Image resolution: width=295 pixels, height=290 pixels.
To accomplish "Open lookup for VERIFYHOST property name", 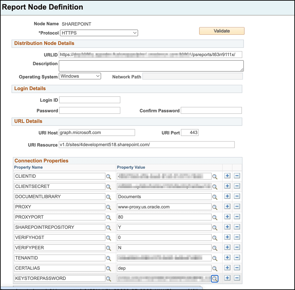I will click(x=109, y=238).
